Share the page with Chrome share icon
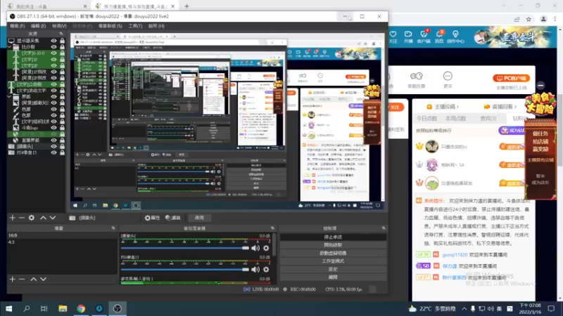Image resolution: width=563 pixels, height=316 pixels. tap(517, 20)
